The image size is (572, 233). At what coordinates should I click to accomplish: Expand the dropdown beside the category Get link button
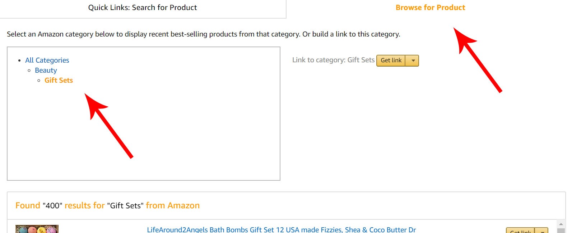point(412,60)
